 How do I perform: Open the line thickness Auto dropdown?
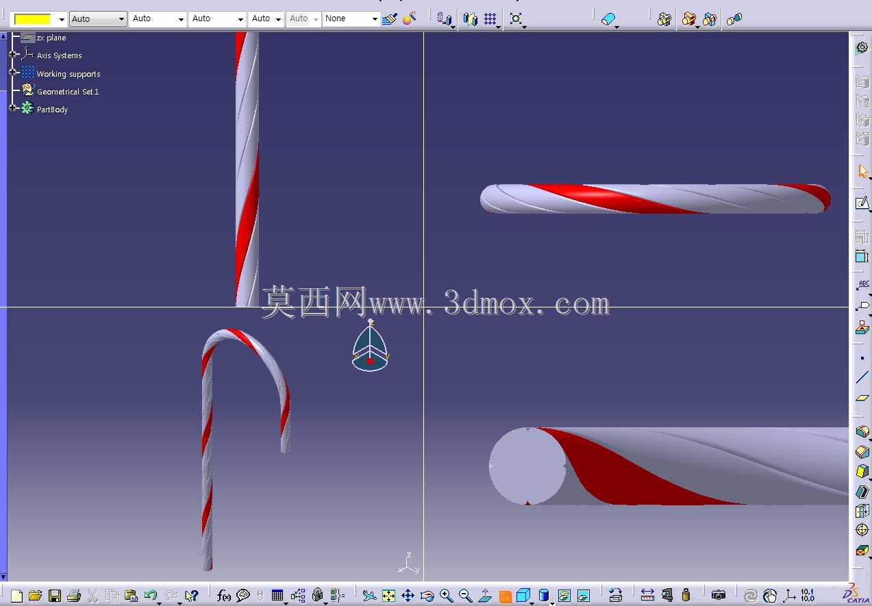click(x=158, y=19)
